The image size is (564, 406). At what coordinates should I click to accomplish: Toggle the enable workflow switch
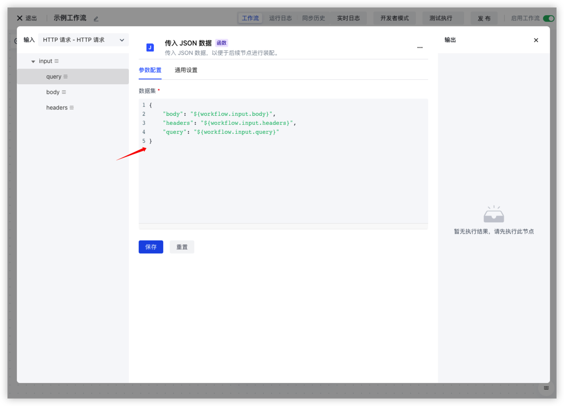click(548, 18)
